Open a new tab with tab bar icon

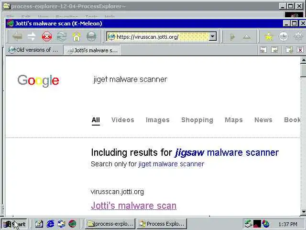289,50
